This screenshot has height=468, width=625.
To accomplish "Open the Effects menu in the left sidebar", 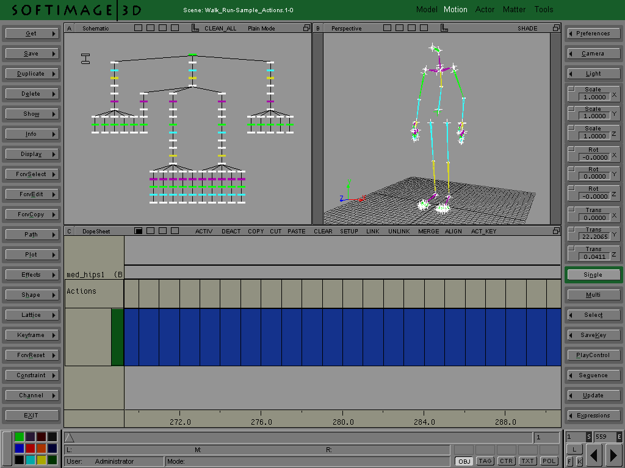I will (31, 274).
